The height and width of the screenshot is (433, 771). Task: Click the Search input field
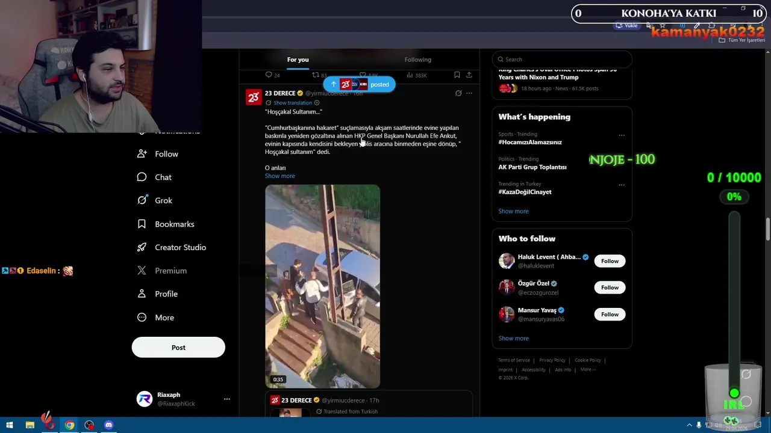pyautogui.click(x=562, y=60)
